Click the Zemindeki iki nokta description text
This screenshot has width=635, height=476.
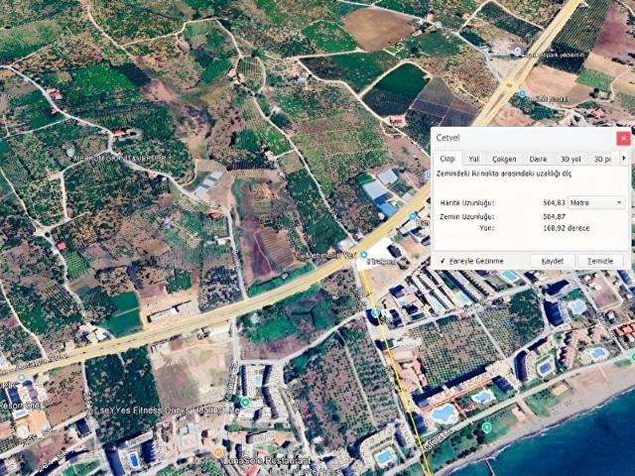504,174
